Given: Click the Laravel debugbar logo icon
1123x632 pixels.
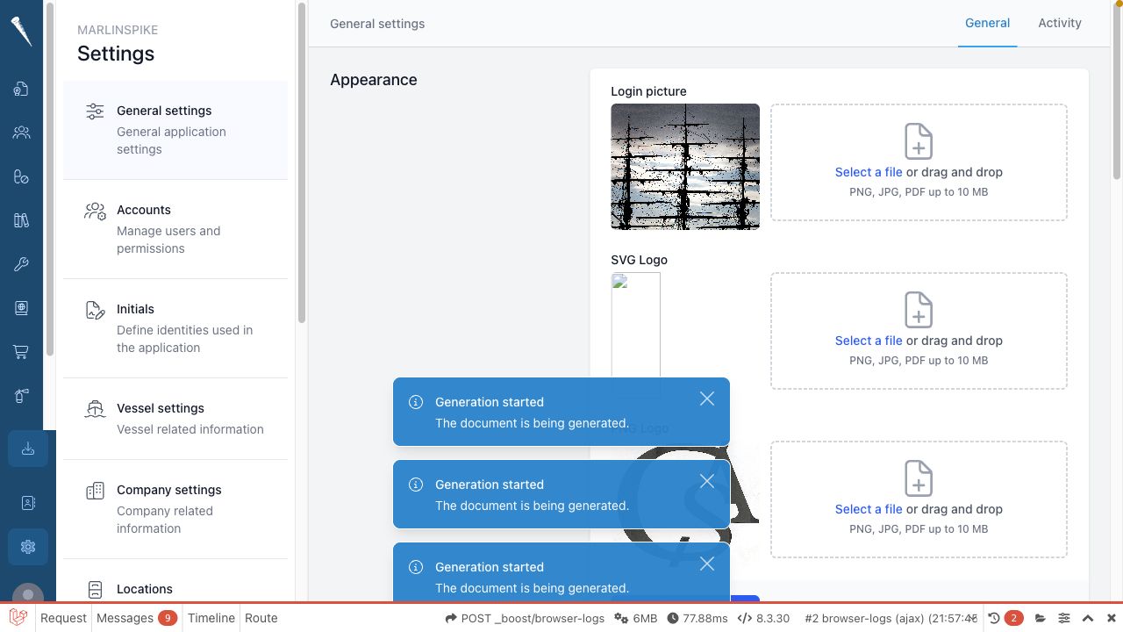Looking at the screenshot, I should tap(18, 618).
